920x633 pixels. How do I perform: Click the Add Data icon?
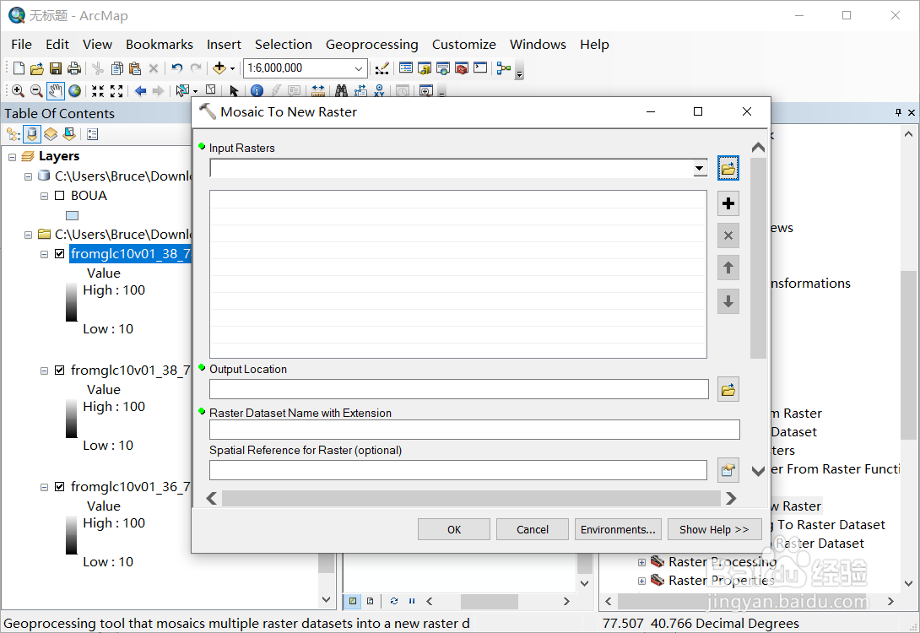[x=219, y=68]
